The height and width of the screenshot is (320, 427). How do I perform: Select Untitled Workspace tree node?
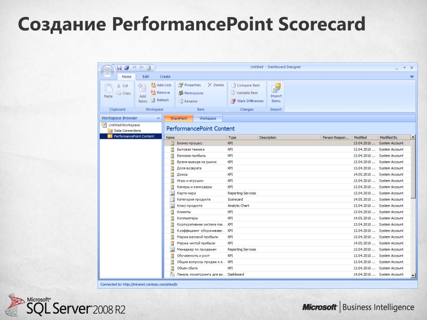click(121, 125)
